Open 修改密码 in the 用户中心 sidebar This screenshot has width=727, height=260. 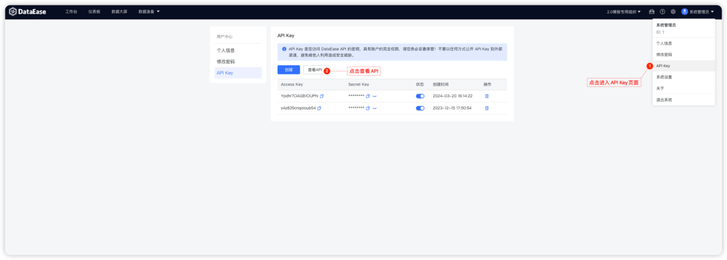coord(238,62)
